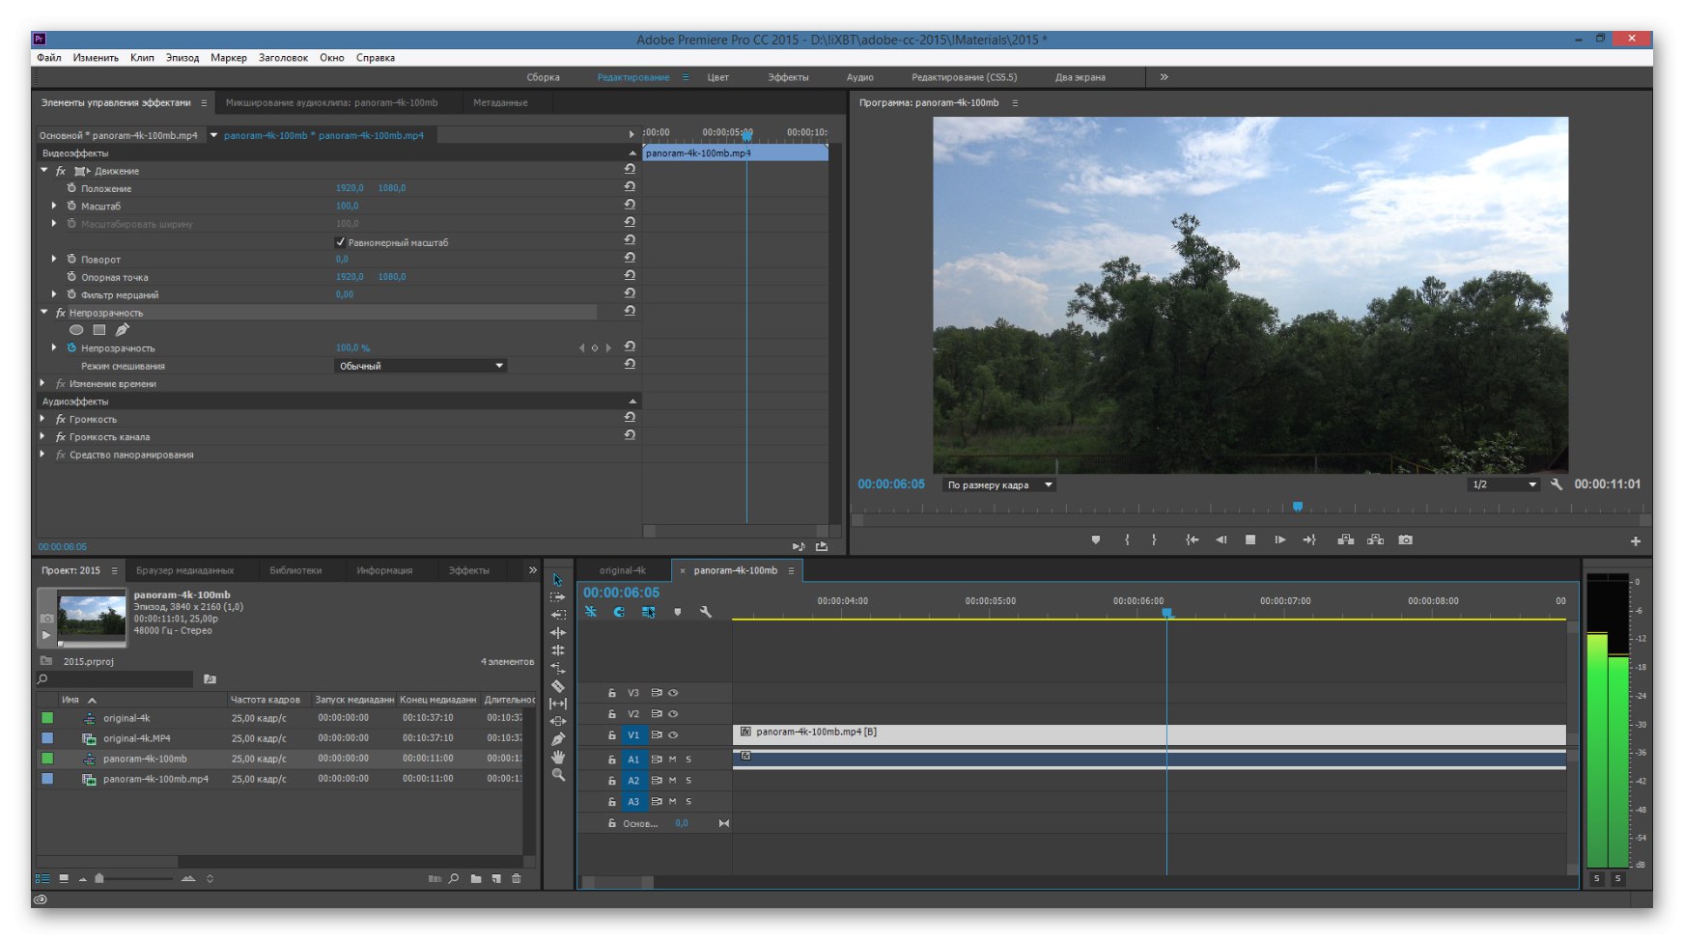Expand the Rotation property
Screen dimensions: 1684x939
tap(54, 259)
